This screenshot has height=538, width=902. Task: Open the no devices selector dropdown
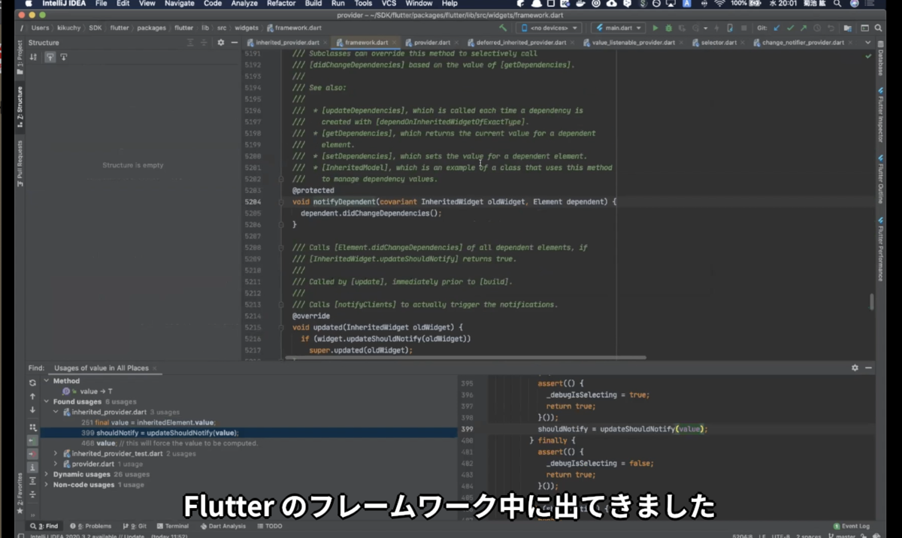pyautogui.click(x=549, y=28)
